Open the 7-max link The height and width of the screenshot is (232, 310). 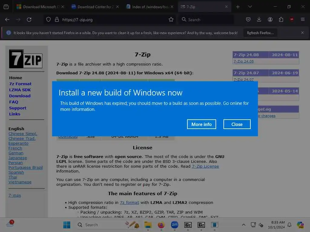click(15, 195)
